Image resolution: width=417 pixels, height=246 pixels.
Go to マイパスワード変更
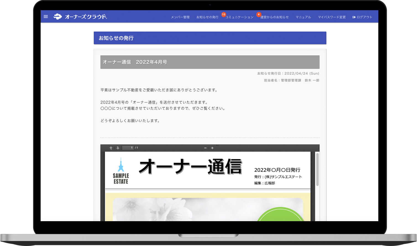pos(332,17)
